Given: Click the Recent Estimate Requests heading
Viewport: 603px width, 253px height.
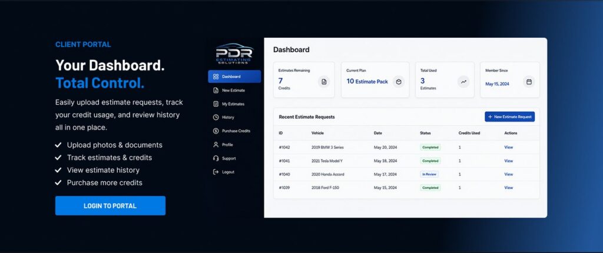Looking at the screenshot, I should coord(307,117).
